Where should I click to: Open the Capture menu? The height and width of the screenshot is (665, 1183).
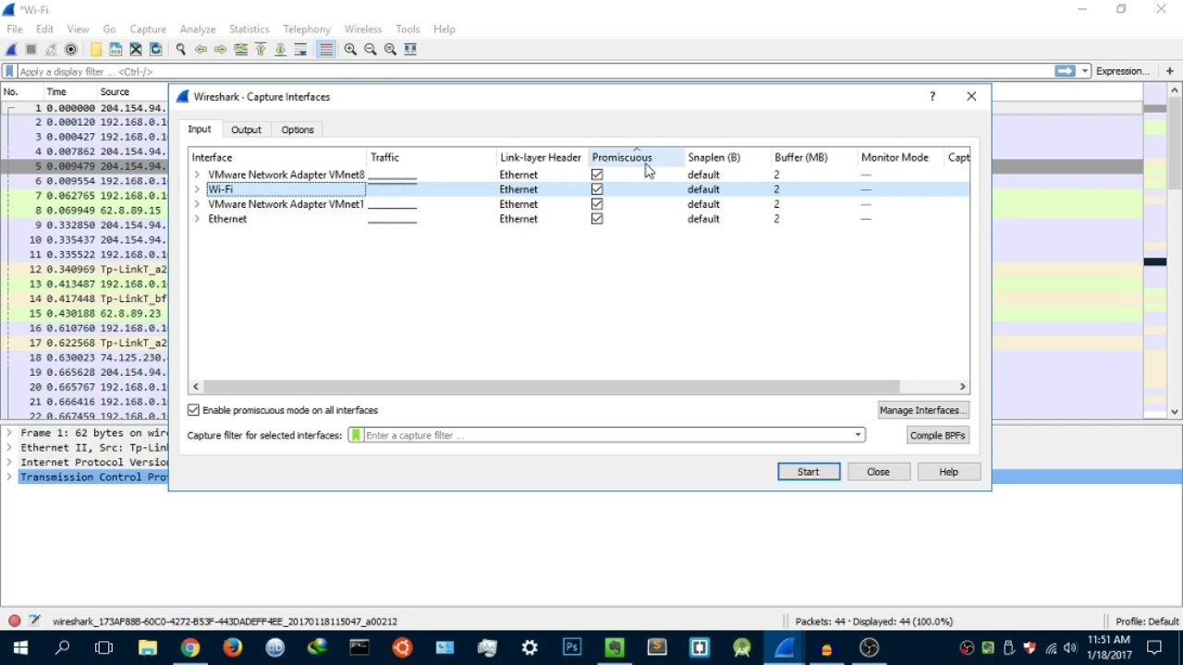(148, 30)
